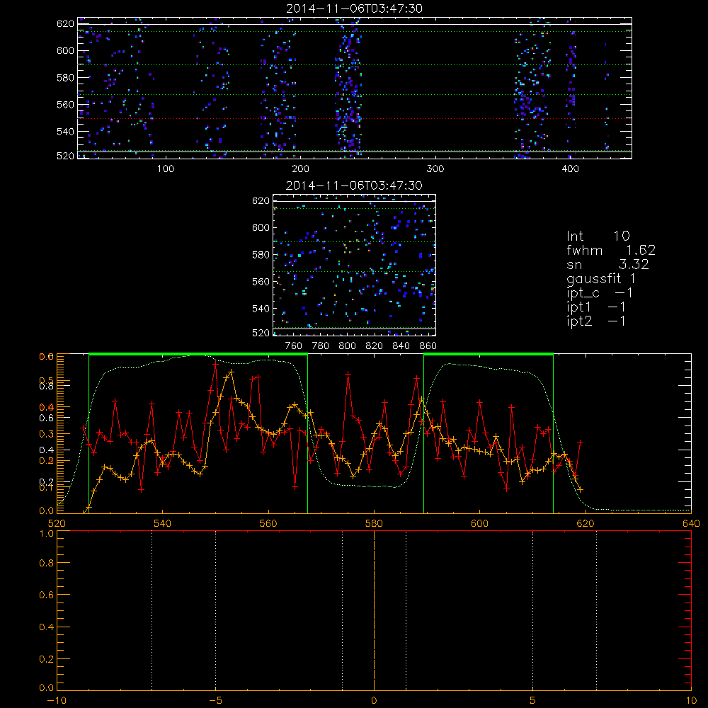Image resolution: width=708 pixels, height=708 pixels.
Task: Click the 0 x-axis label of bottom plot
Action: click(374, 701)
